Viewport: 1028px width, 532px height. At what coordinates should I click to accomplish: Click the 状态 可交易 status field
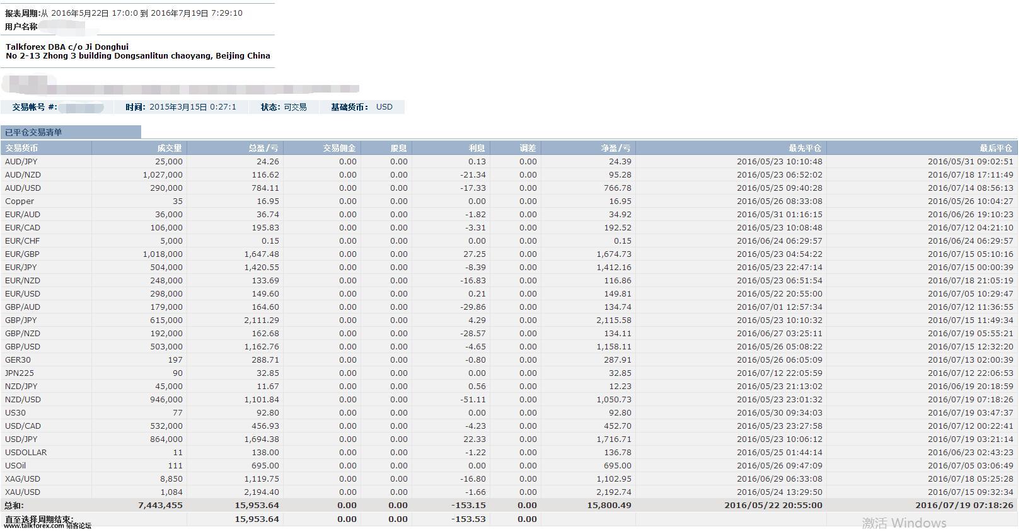tap(284, 107)
